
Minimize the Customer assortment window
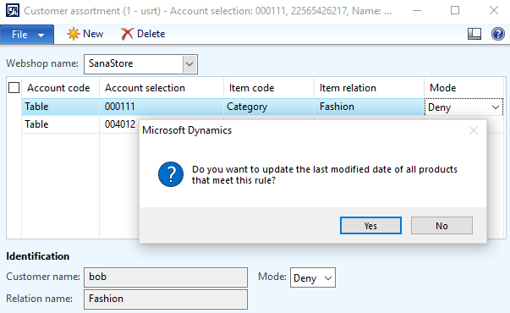coord(417,11)
